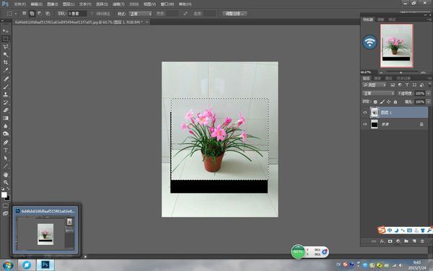This screenshot has width=433, height=271.
Task: Toggle lock position icon
Action: tap(388, 102)
